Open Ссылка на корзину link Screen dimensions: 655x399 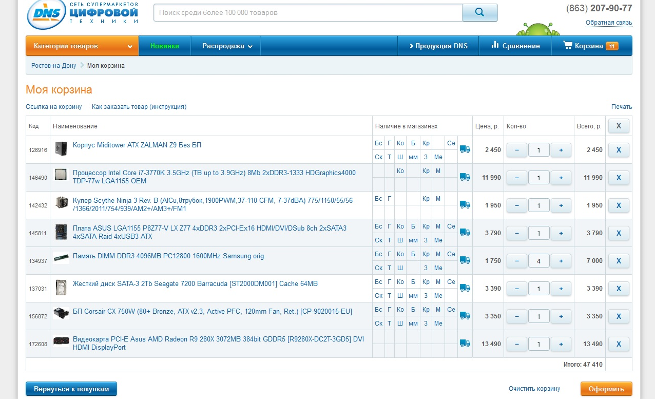pos(54,107)
